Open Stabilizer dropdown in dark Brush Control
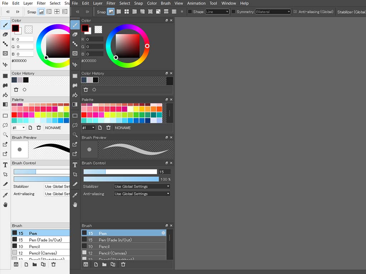The image size is (366, 274). [142, 186]
